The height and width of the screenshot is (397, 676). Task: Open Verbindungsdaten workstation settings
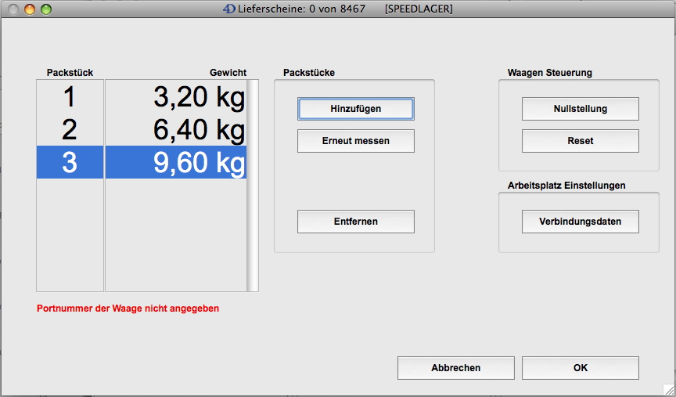[580, 222]
